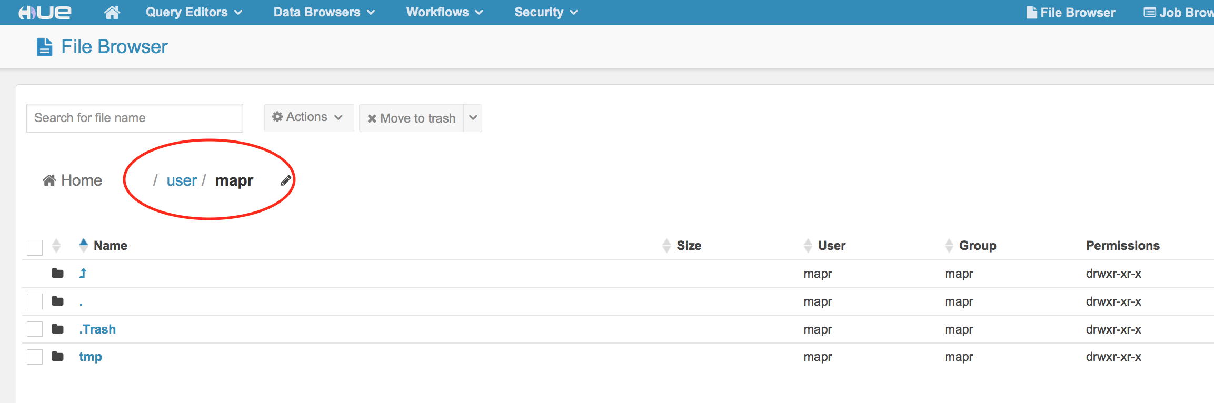
Task: Click the Name column sort arrow icon
Action: [x=83, y=245]
